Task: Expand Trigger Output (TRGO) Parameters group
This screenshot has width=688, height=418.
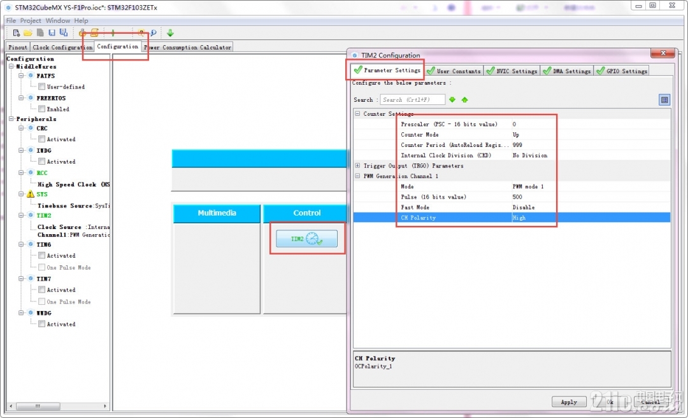Action: click(357, 165)
